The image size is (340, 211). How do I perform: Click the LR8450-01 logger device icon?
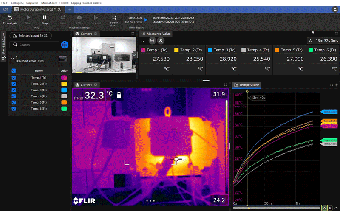tap(63, 58)
